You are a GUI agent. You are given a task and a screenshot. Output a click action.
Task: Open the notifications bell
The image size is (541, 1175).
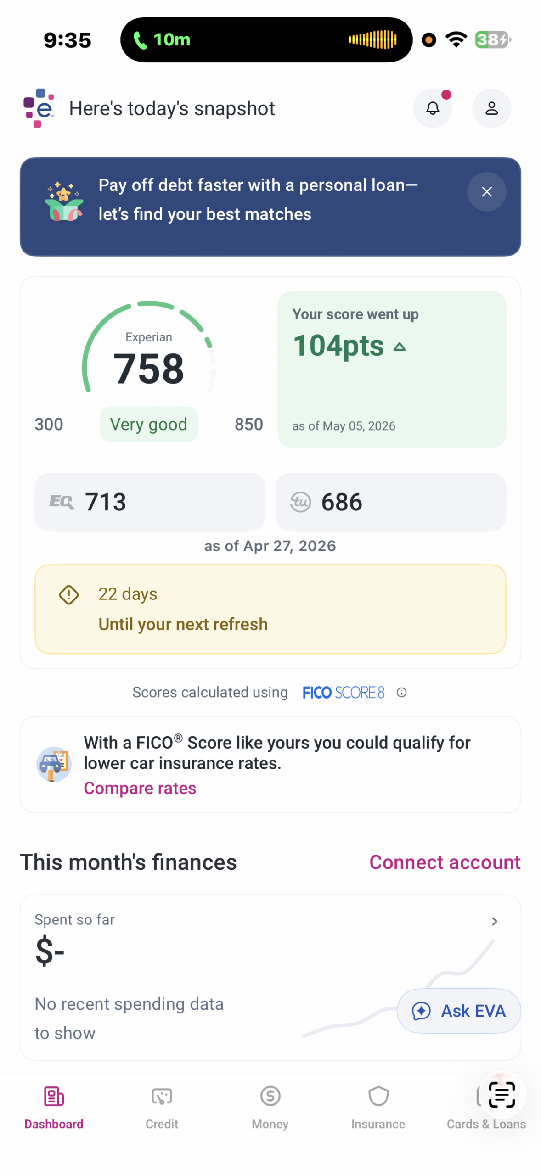point(432,108)
